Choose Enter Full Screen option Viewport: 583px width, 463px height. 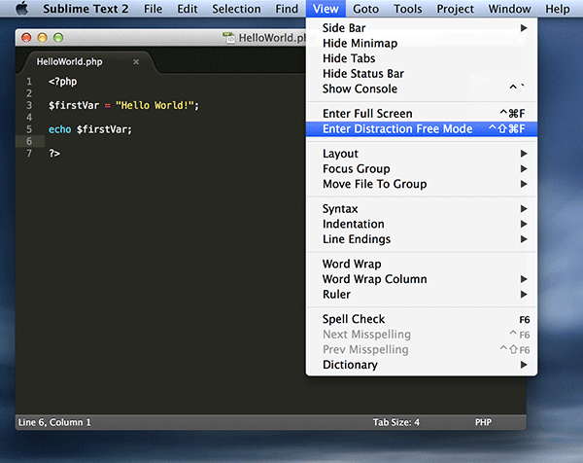pyautogui.click(x=366, y=114)
